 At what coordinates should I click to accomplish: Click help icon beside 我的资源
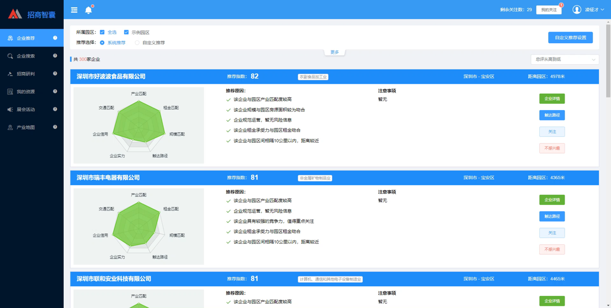55,92
